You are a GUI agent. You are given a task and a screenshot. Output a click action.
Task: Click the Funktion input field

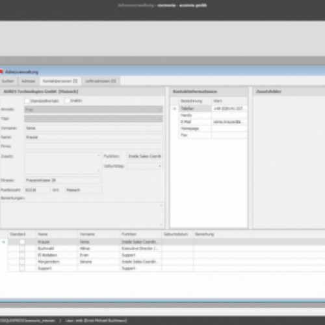[145, 156]
